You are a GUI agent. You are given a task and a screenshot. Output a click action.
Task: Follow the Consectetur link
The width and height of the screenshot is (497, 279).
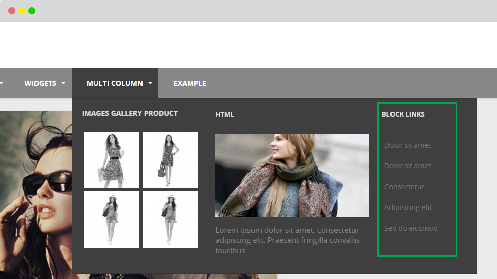pyautogui.click(x=404, y=187)
